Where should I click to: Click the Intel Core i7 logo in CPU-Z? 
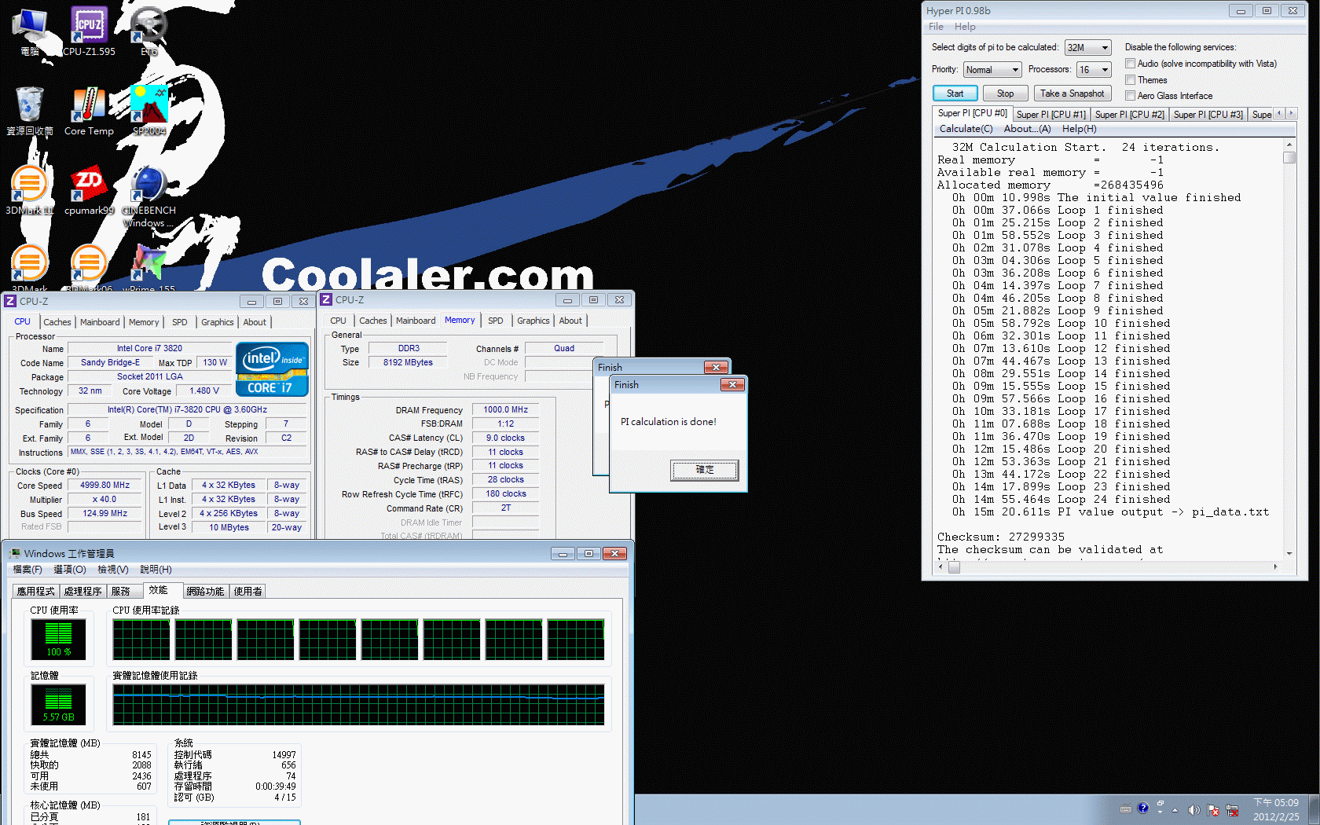[272, 369]
